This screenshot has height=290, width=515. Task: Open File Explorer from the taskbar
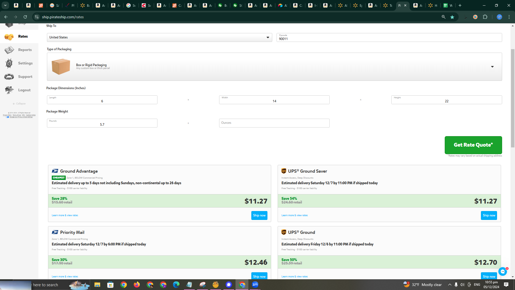(97, 285)
